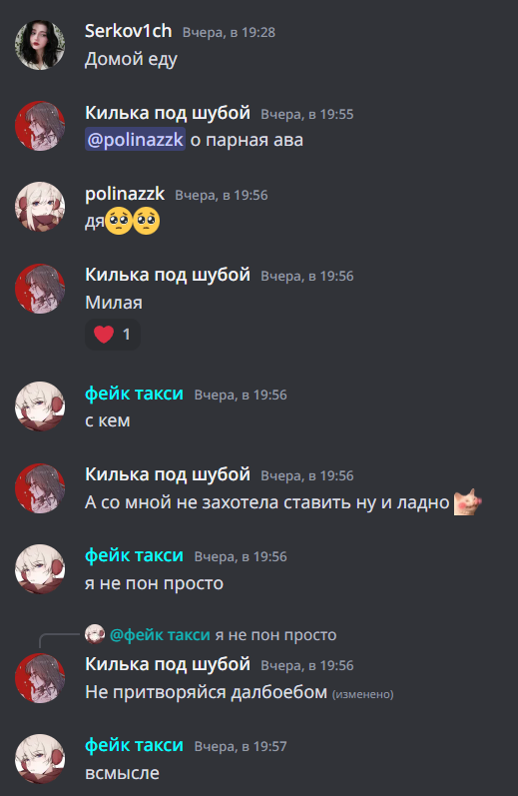Click фейк такси username above 'с кем'
The height and width of the screenshot is (796, 518).
tap(134, 394)
